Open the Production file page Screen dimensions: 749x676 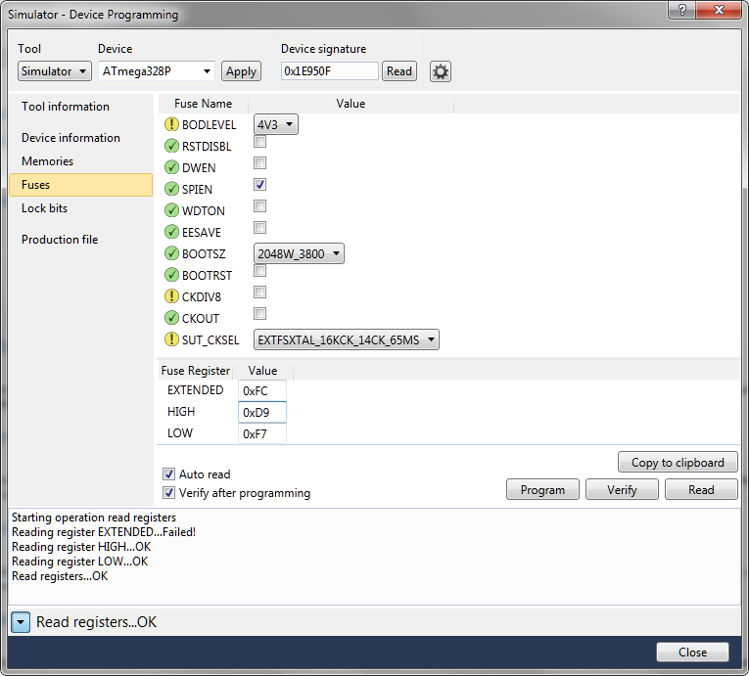tap(60, 239)
